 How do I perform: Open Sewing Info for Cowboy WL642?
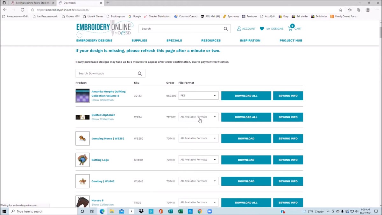pos(288,181)
